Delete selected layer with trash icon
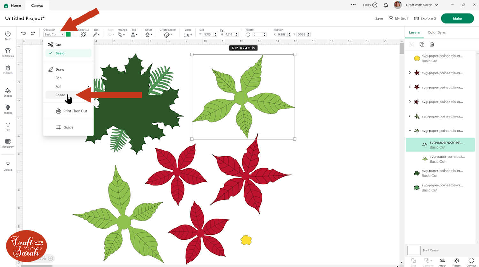 432,45
